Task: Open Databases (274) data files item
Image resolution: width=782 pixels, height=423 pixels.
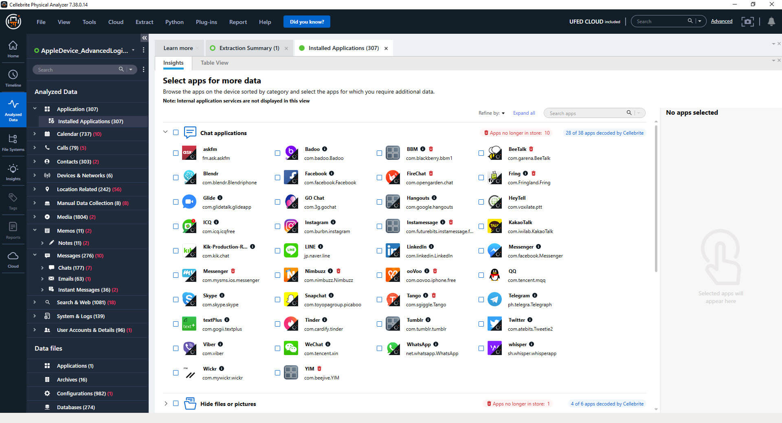Action: click(x=76, y=407)
